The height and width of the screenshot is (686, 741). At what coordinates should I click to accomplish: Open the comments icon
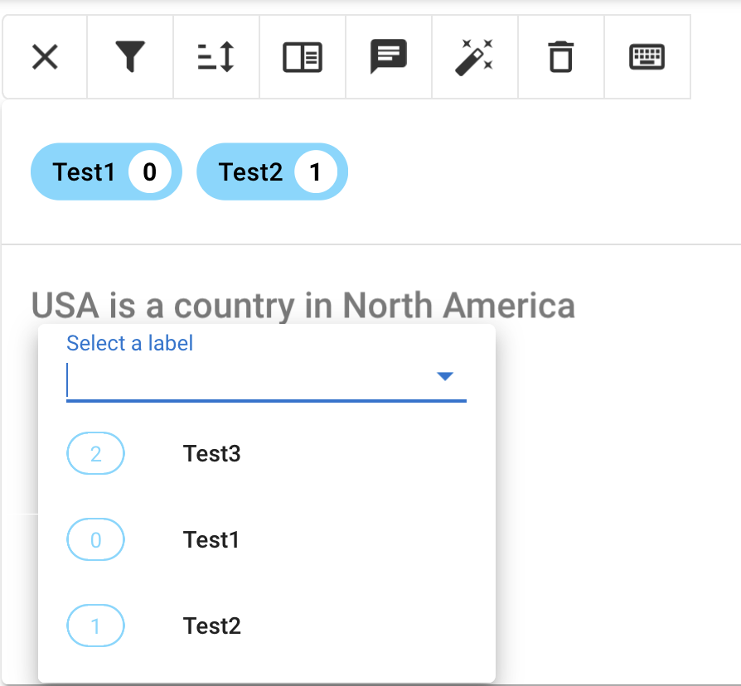(388, 56)
